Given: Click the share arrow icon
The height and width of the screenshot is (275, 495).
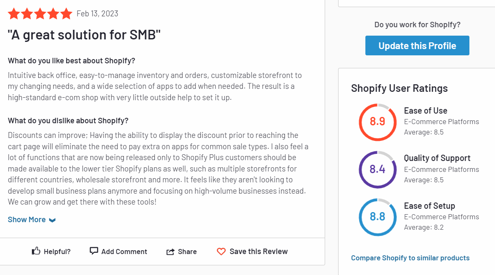Looking at the screenshot, I should coord(170,252).
